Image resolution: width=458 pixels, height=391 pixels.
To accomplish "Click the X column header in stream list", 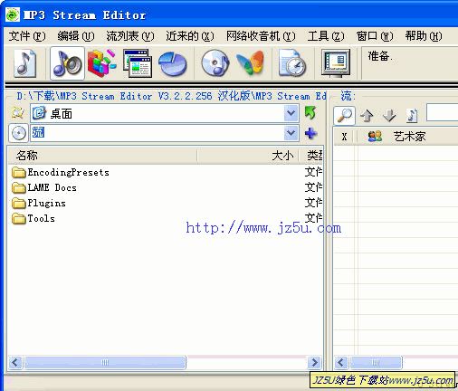I will pyautogui.click(x=344, y=137).
